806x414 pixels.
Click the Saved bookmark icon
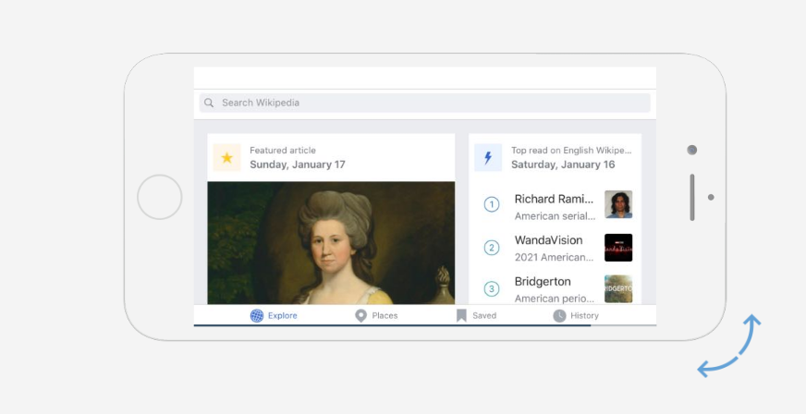pos(461,315)
